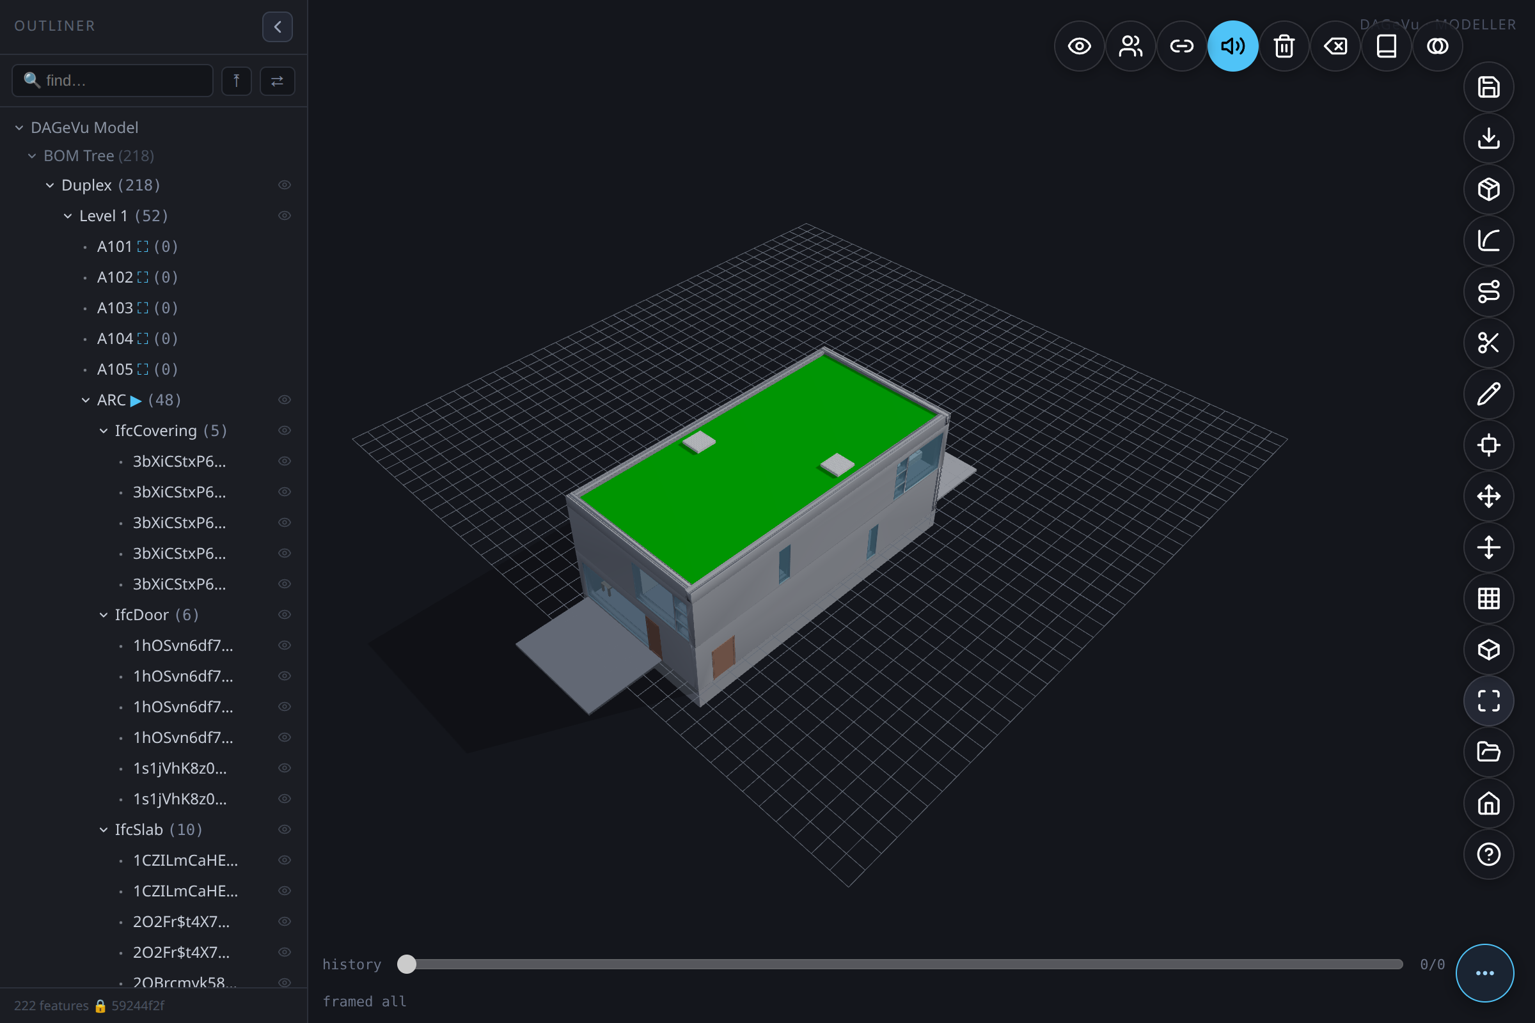
Task: Toggle visibility of Level 1 node
Action: click(285, 216)
